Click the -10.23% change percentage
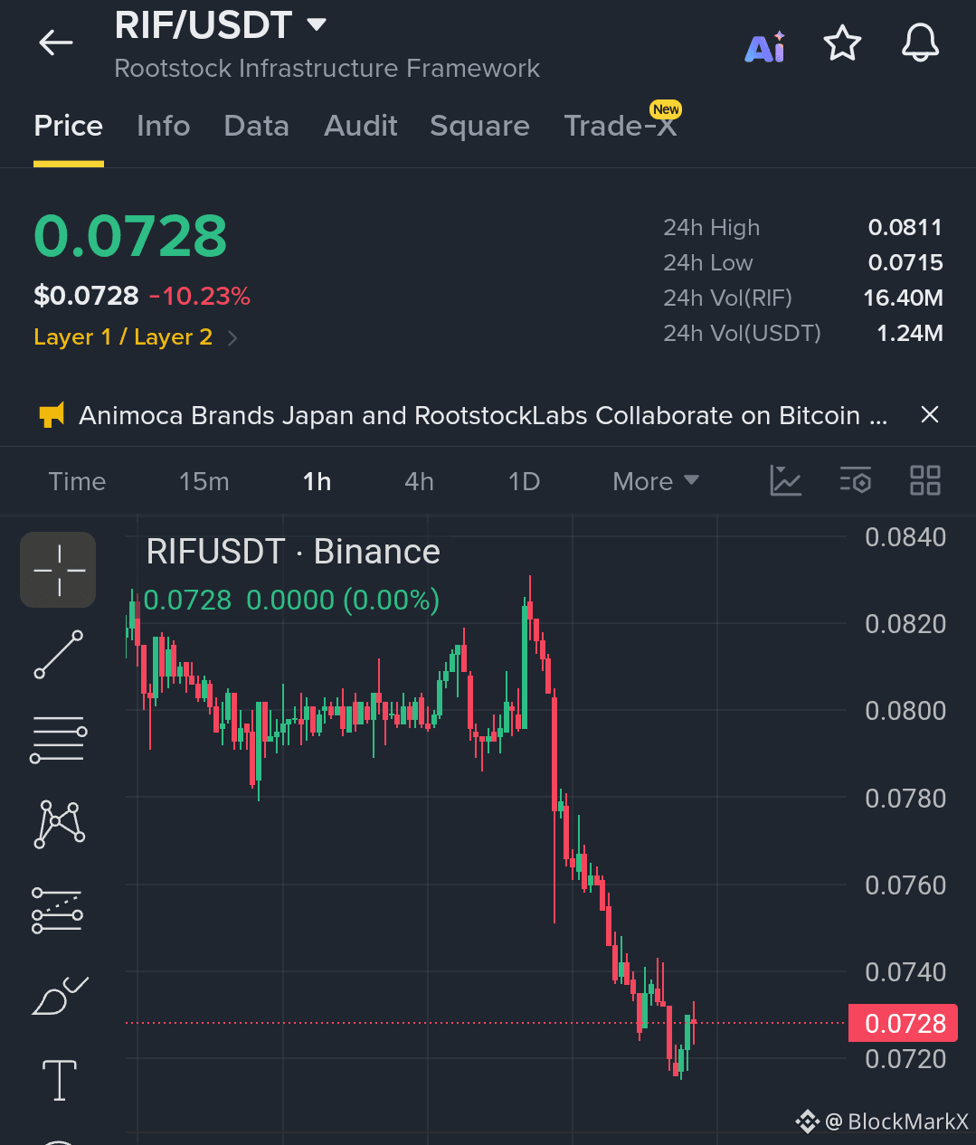 200,296
